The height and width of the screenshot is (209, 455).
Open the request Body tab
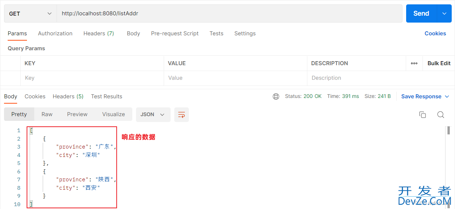133,33
